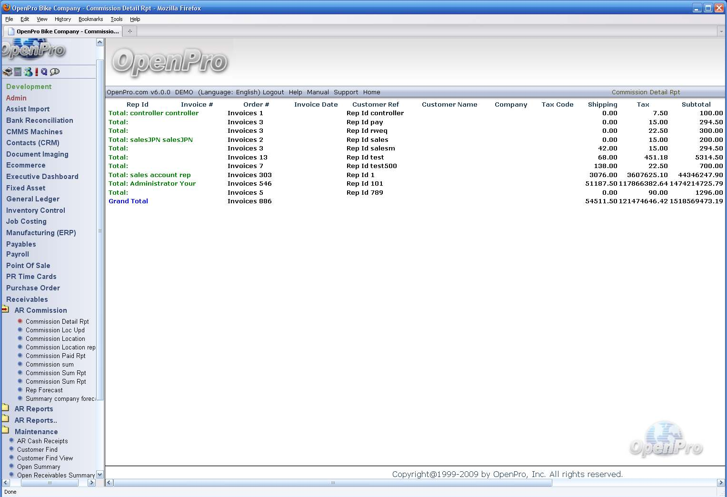Click the bullet icon beside Rep Forecast
Viewport: 727px width, 497px height.
20,390
